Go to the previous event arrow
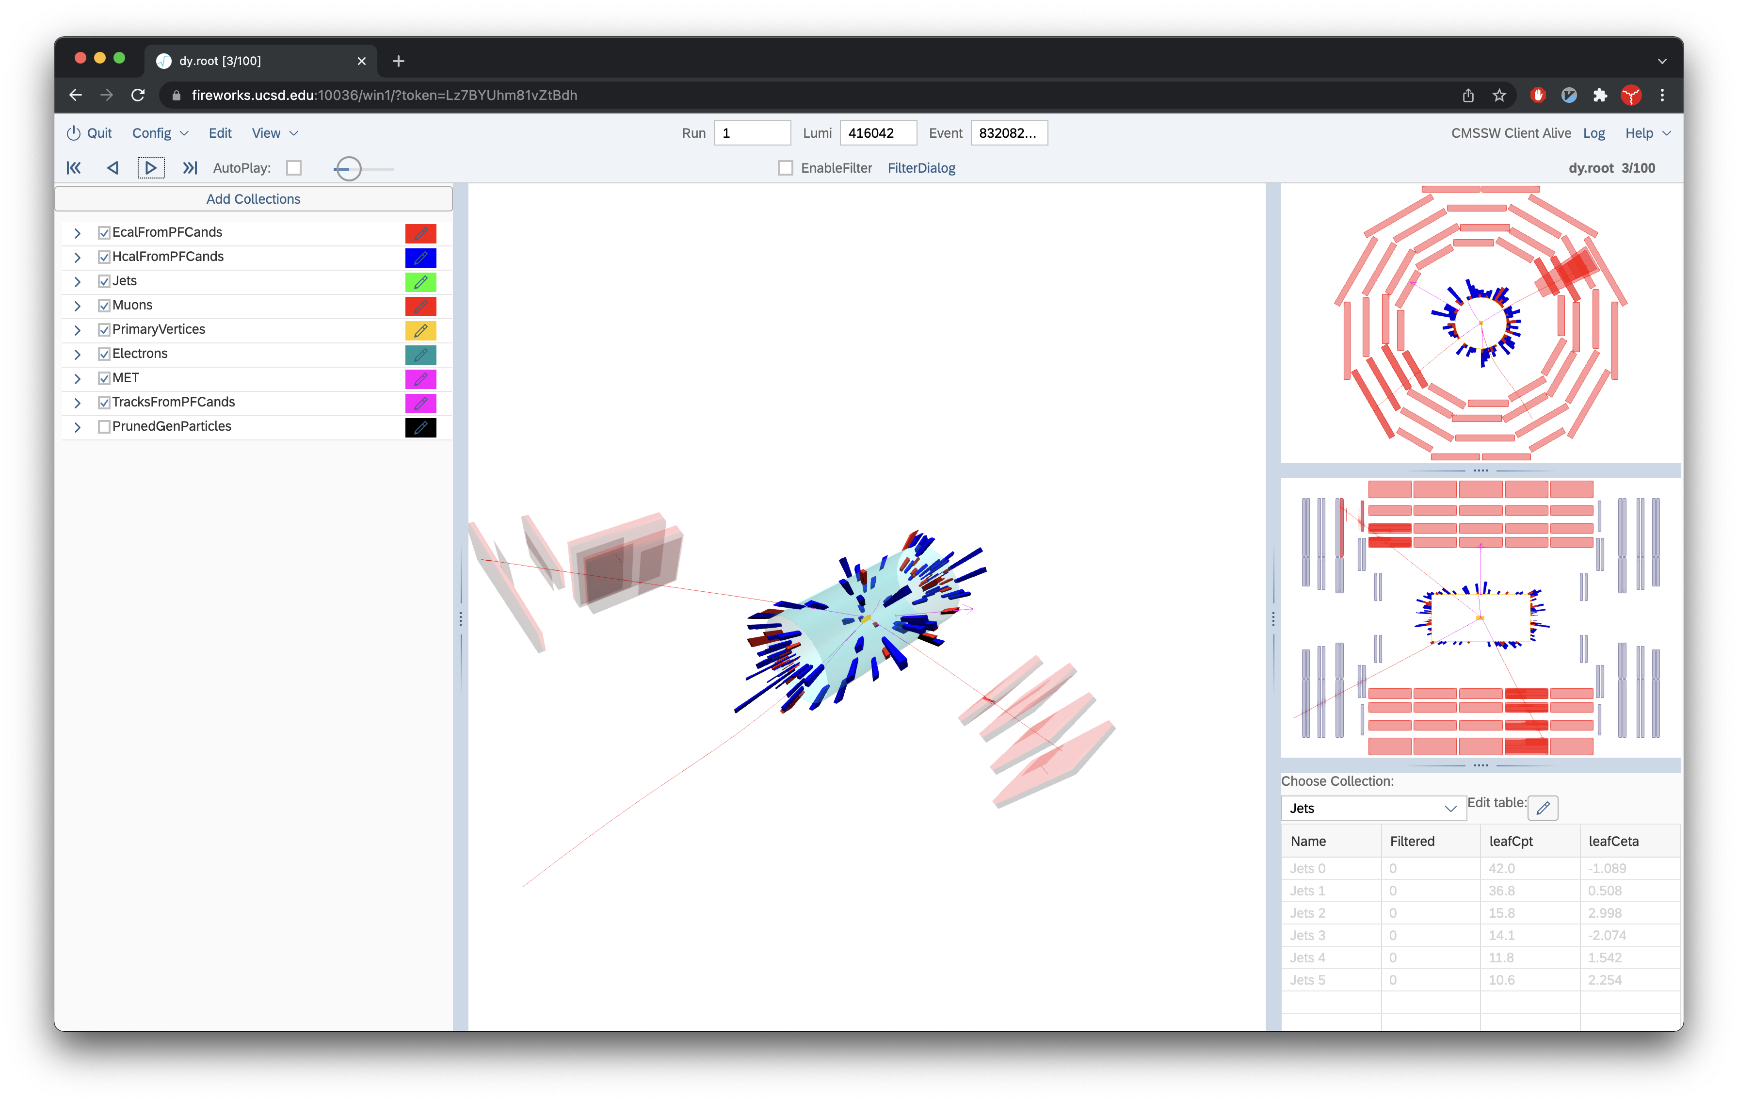Screen dimensions: 1738x1103 click(x=113, y=168)
